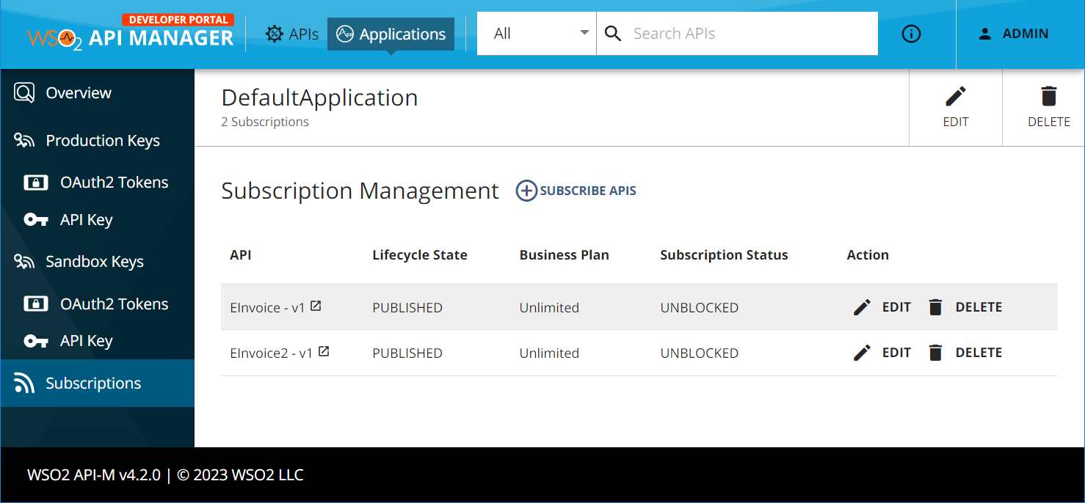Click UNBLOCKED in the EInvoice2 - v1 row
The image size is (1085, 503).
click(x=700, y=353)
